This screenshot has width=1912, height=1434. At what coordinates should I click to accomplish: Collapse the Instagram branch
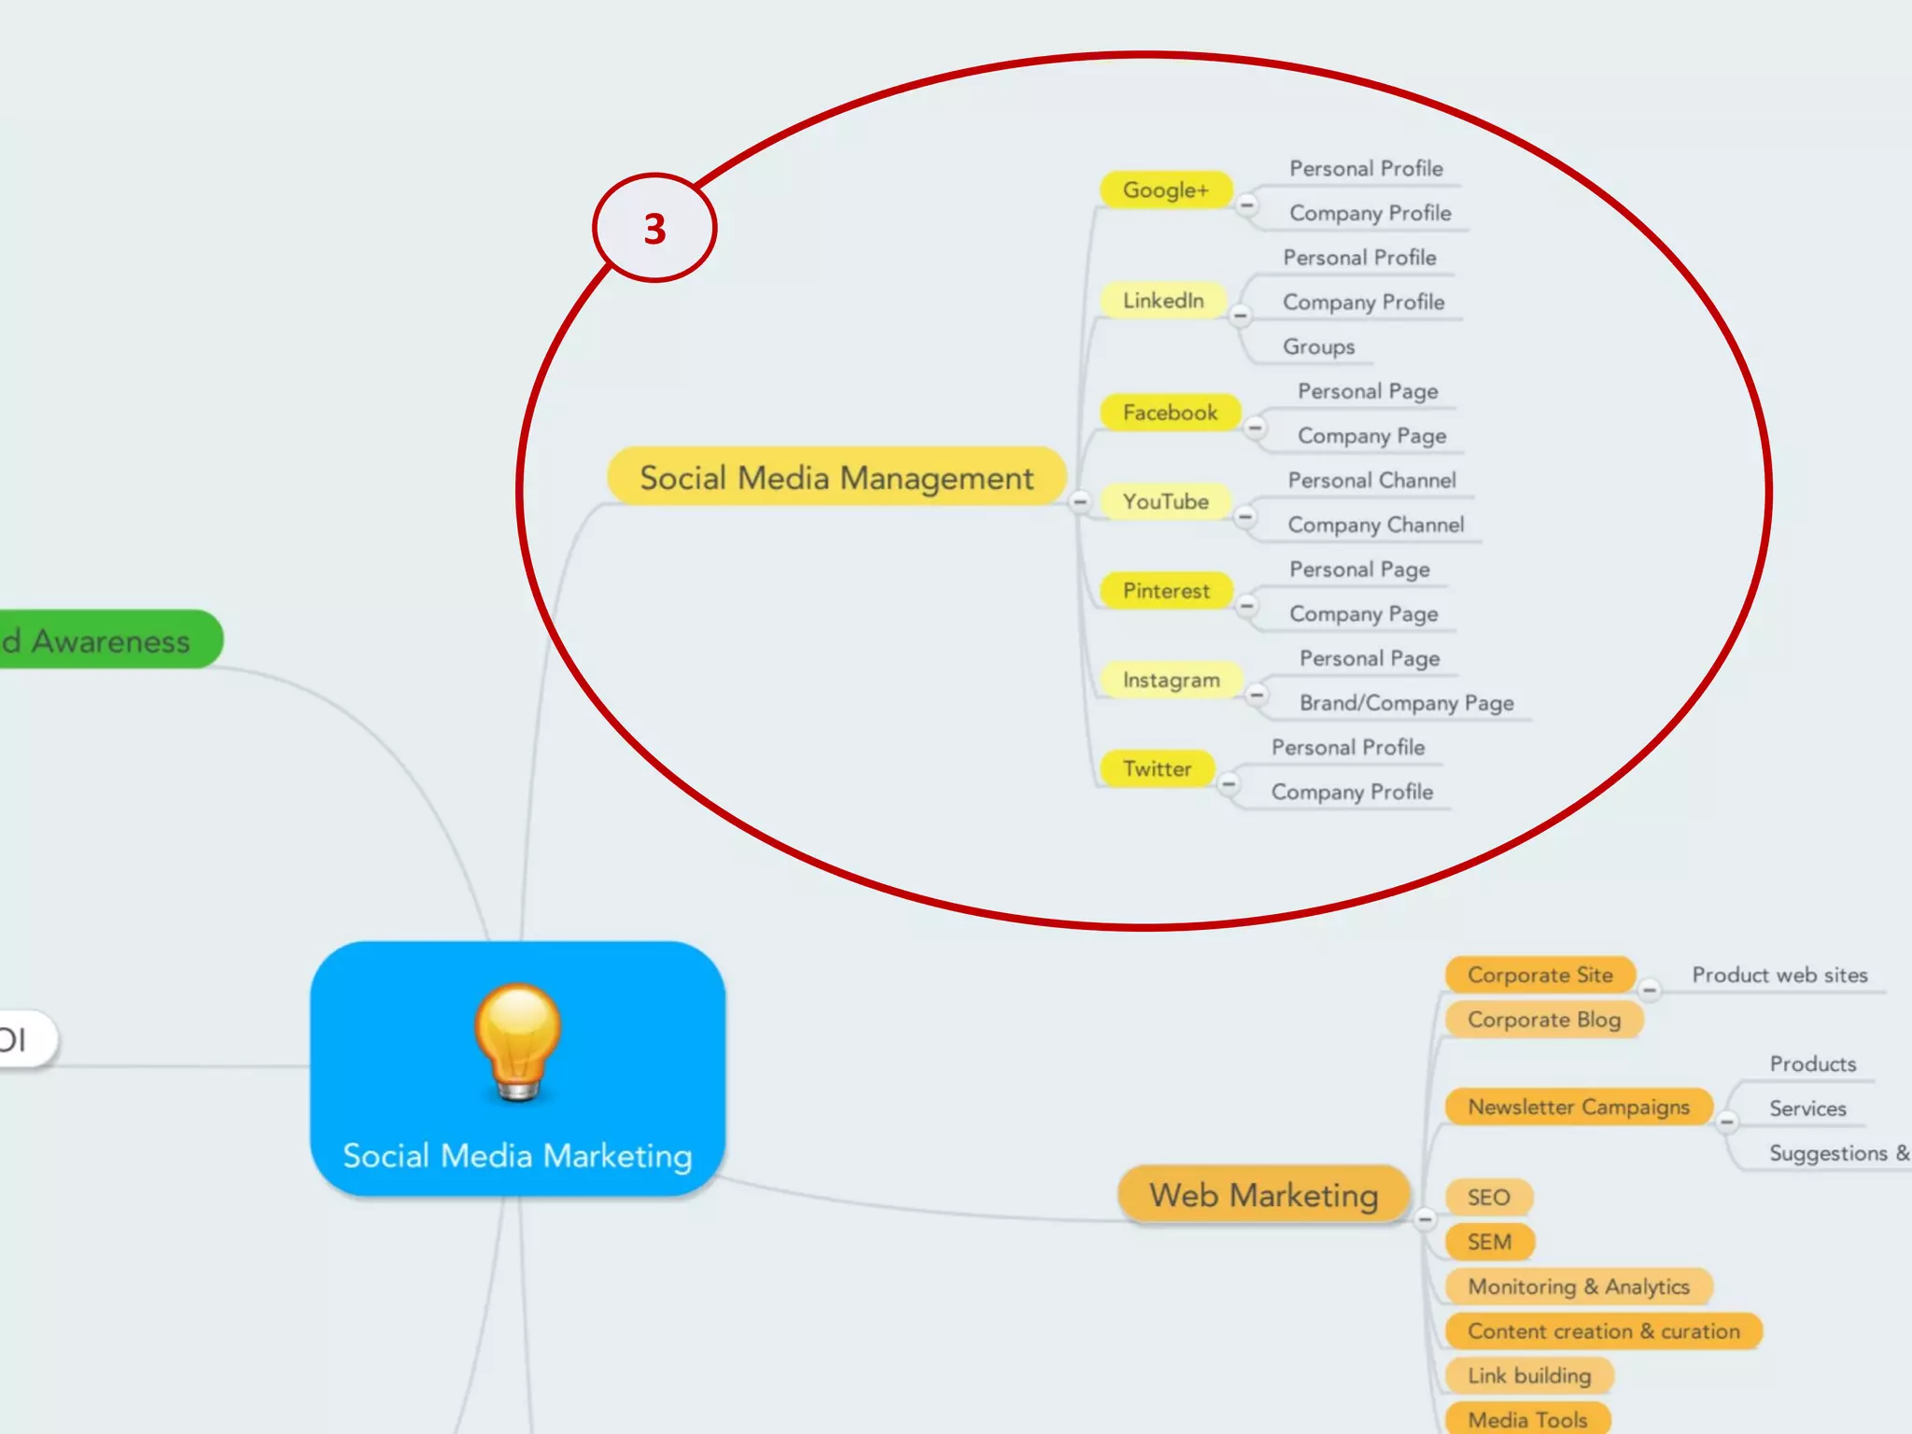[1257, 695]
